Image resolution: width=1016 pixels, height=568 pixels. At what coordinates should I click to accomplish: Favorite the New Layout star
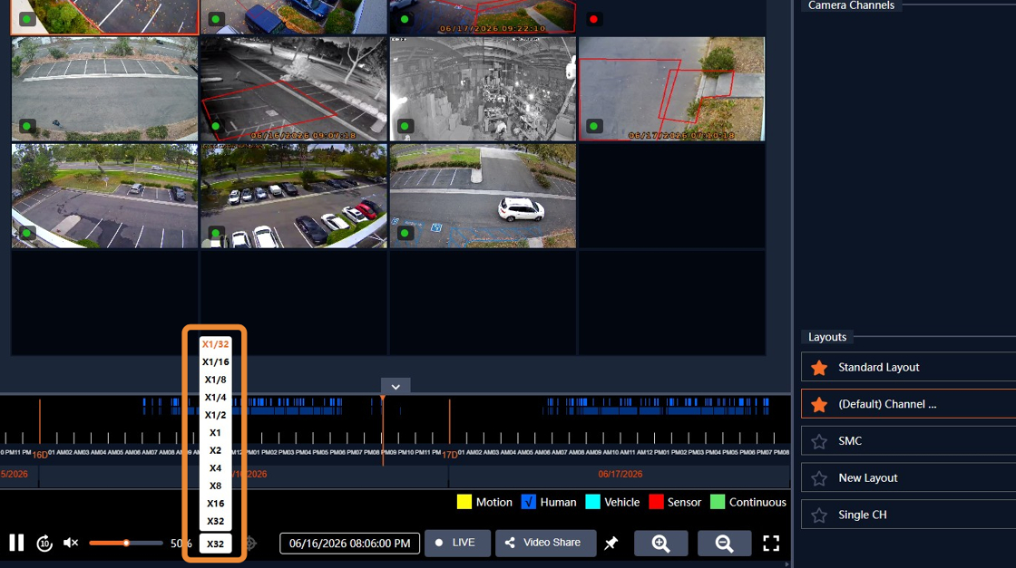[819, 478]
